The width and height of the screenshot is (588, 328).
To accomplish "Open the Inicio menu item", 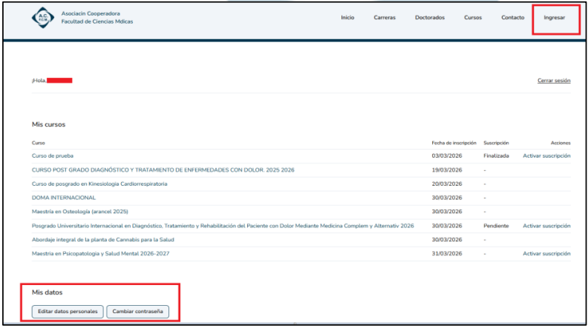I will (347, 18).
